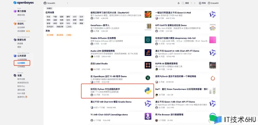Click the Python logo icon
The height and width of the screenshot is (125, 258).
click(x=148, y=91)
